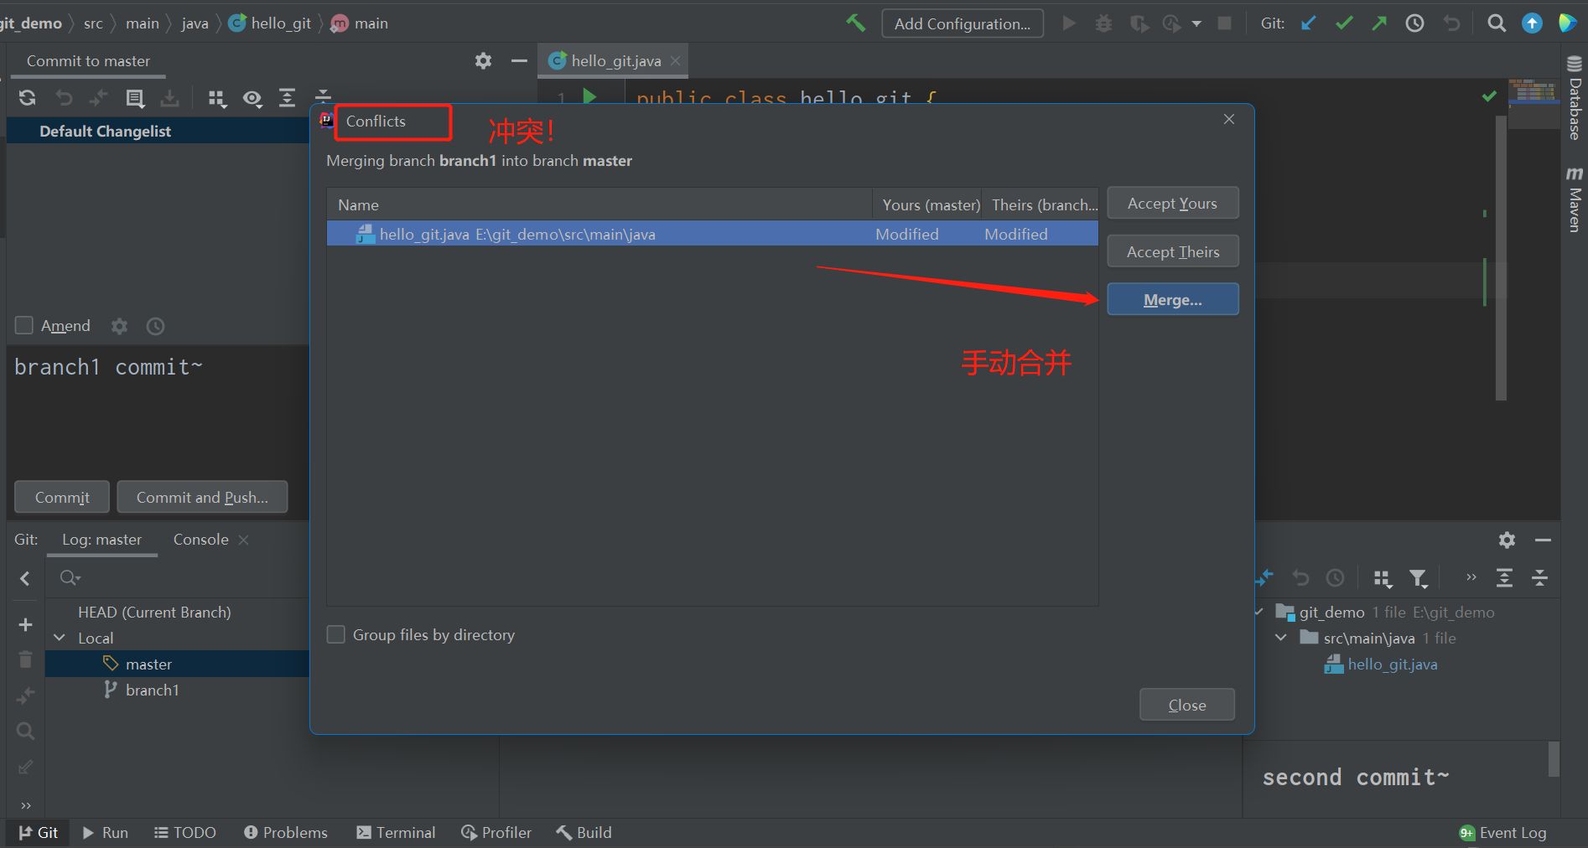Open the TODO tool window
Viewport: 1588px width, 848px height.
click(185, 832)
